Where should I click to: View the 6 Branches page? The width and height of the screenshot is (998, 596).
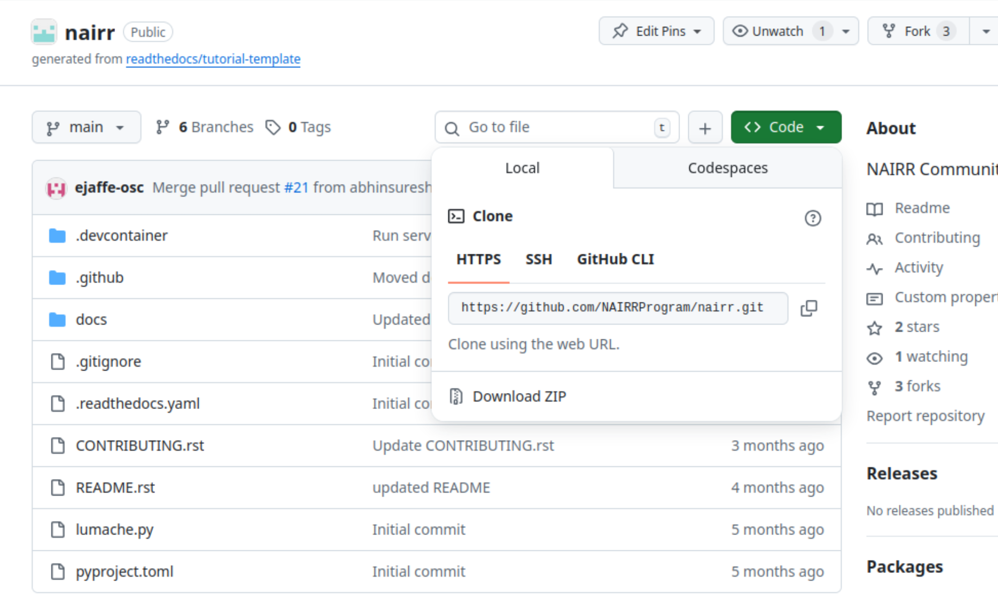tap(204, 127)
